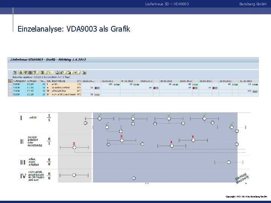Click the red traffic light next to value 50
The height and width of the screenshot is (203, 271).
[156, 88]
